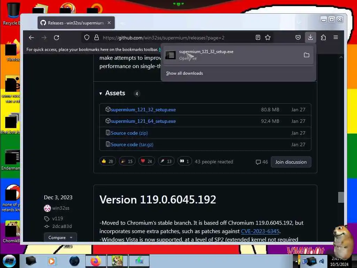357x268 pixels.
Task: Click 43 people reacted text
Action: 214,162
